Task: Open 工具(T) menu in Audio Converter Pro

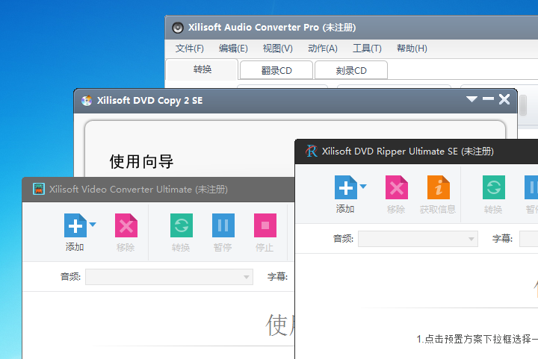Action: 367,49
